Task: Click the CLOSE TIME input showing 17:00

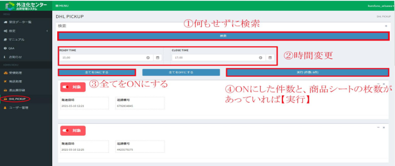Action: [218, 57]
